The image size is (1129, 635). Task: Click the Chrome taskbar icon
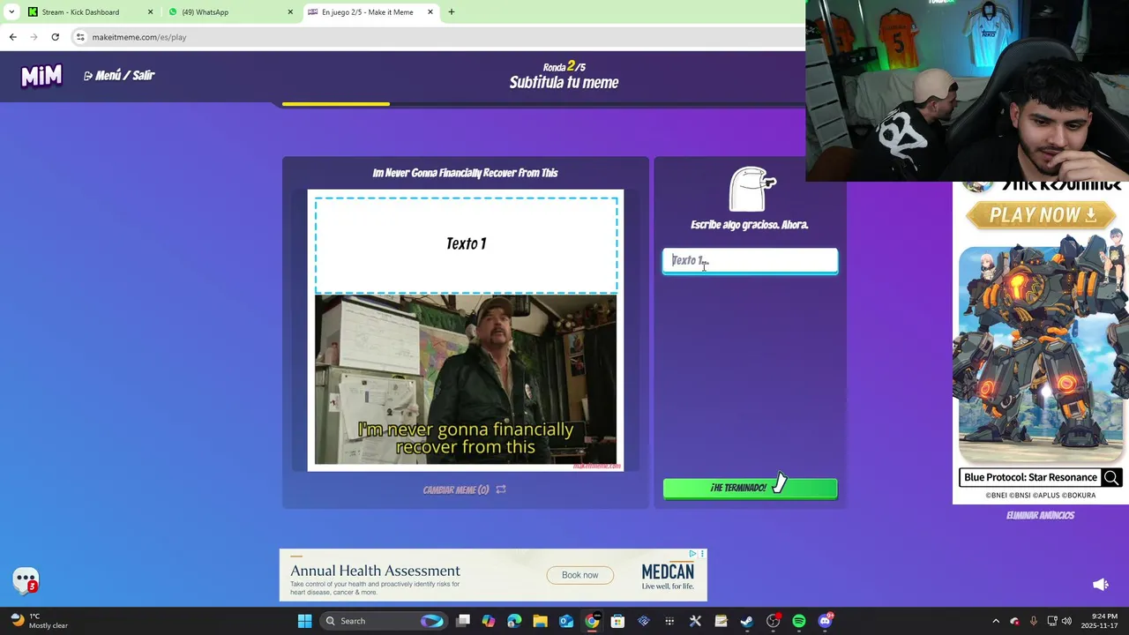click(x=592, y=621)
